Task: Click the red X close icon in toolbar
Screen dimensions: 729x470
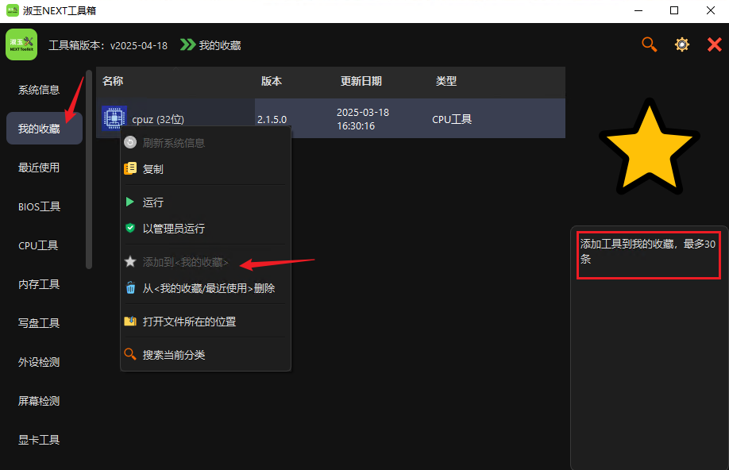Action: [x=714, y=45]
